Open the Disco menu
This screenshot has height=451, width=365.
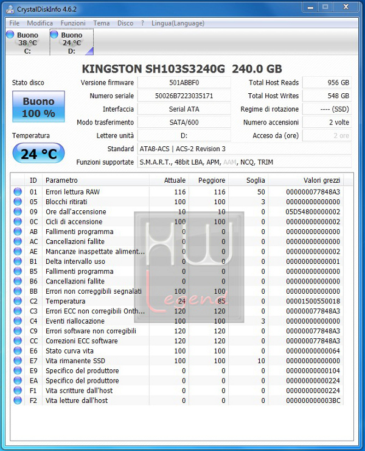(125, 23)
